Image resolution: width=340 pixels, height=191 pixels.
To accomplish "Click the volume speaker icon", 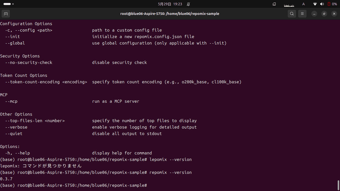I will click(322, 4).
